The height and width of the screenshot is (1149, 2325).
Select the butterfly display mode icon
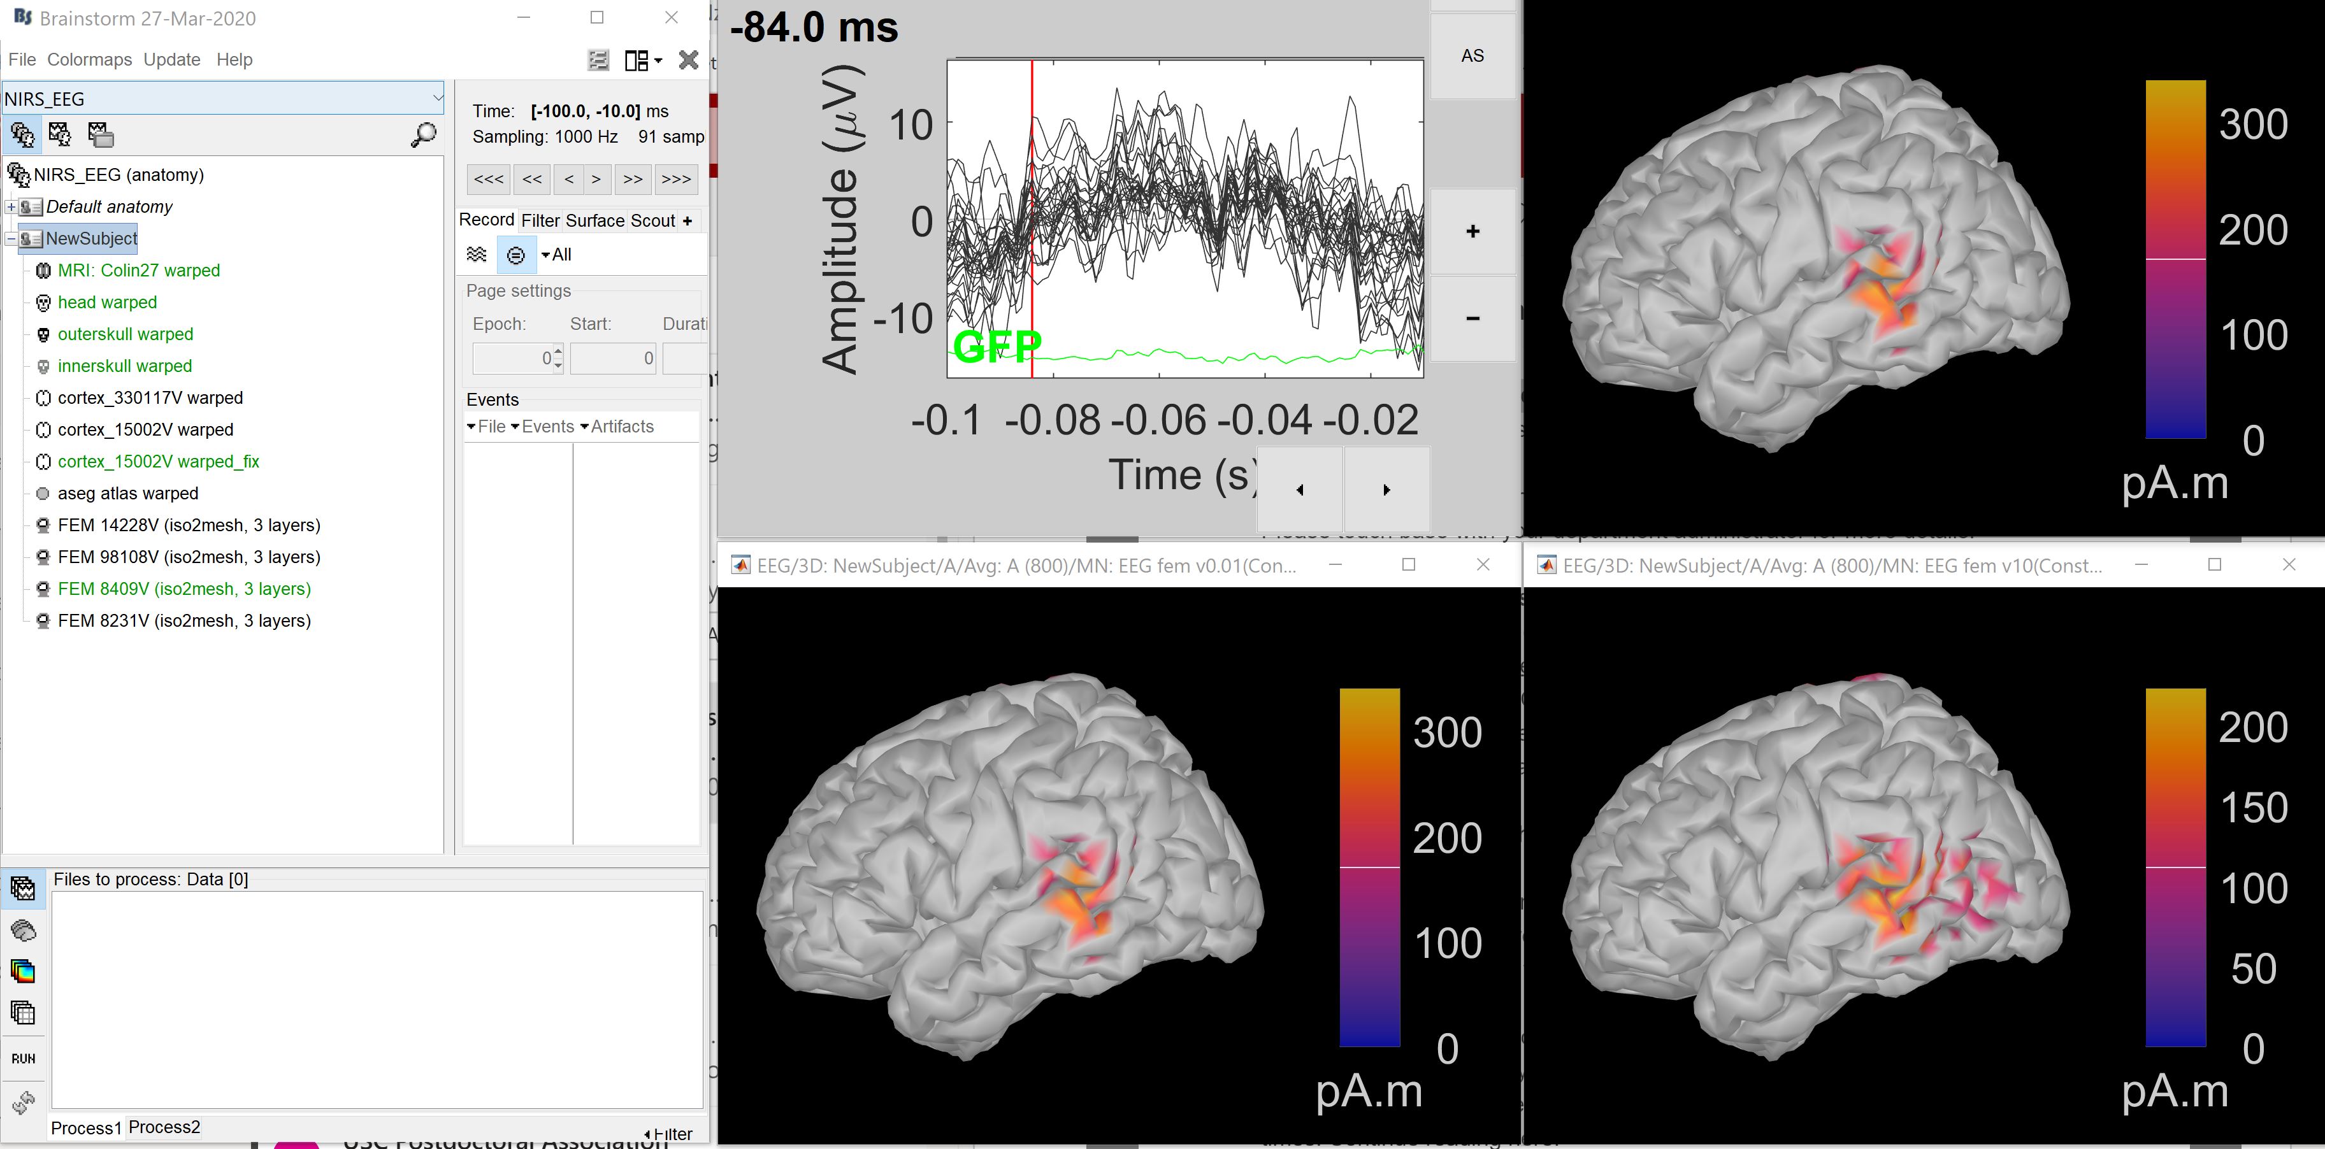477,255
